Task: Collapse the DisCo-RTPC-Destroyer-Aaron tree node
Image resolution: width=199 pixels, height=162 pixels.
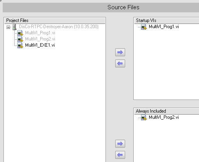Action: [x=9, y=27]
